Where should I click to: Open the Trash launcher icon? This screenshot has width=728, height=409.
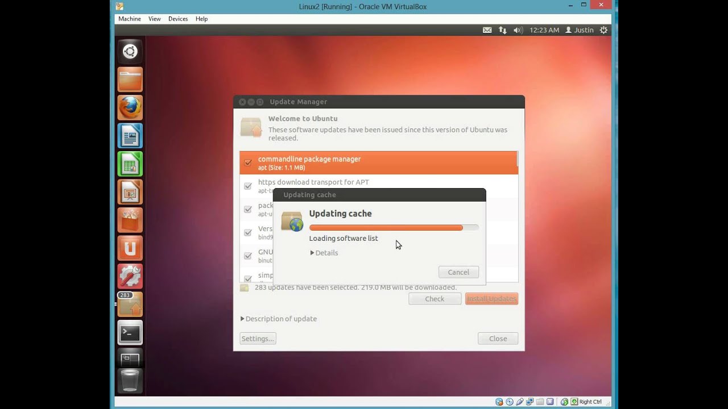click(130, 380)
